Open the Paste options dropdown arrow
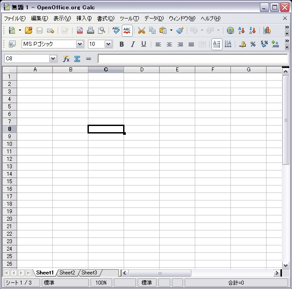The image size is (292, 289). click(x=171, y=30)
